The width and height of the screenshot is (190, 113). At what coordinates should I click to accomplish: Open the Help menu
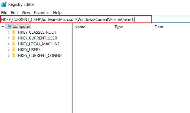point(57,13)
